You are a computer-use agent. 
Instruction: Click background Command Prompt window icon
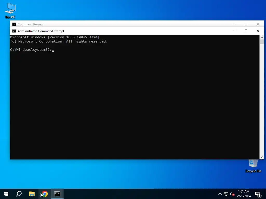(14, 24)
